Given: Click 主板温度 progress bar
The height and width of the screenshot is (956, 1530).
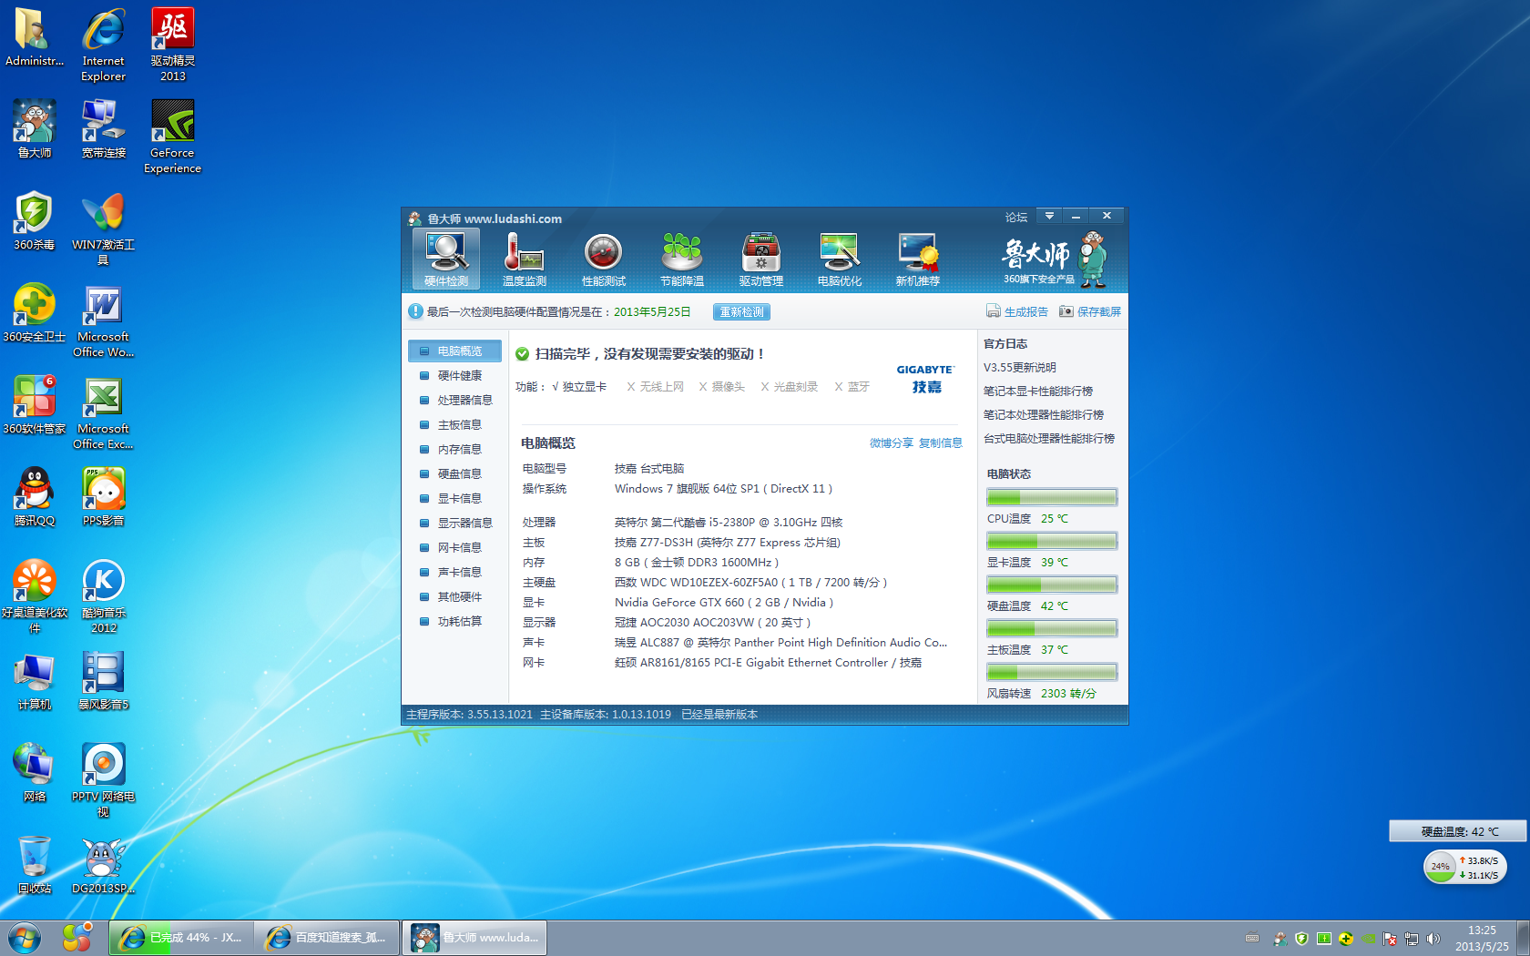Looking at the screenshot, I should (x=1052, y=628).
